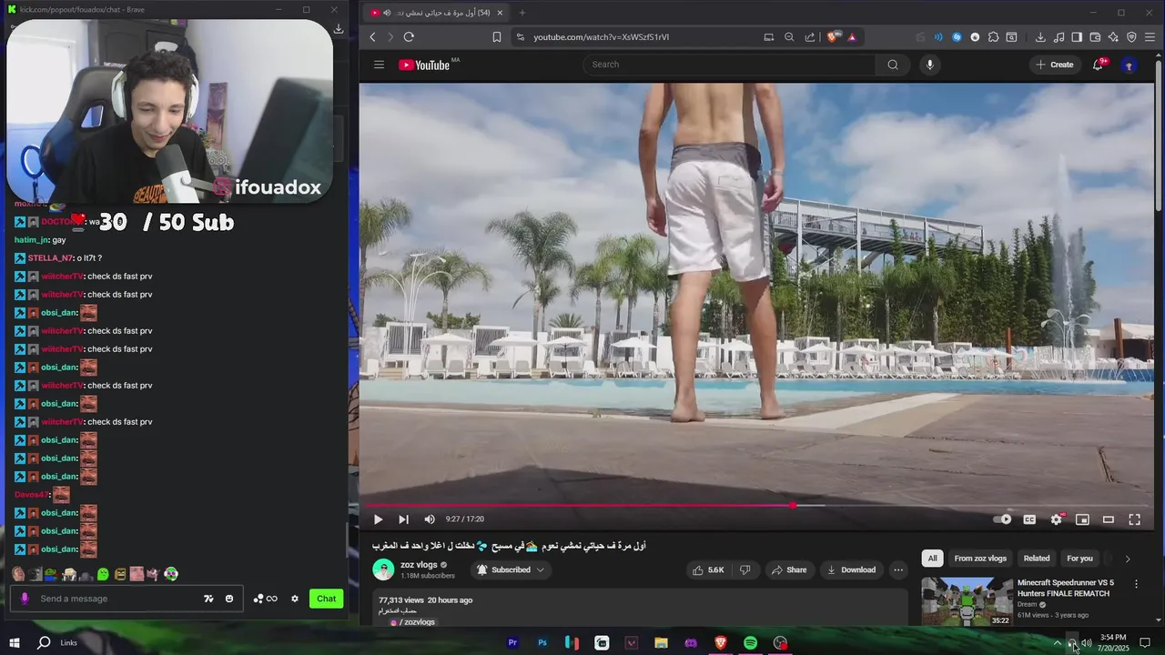
Task: Open Brave main hamburger menu
Action: pyautogui.click(x=1150, y=37)
